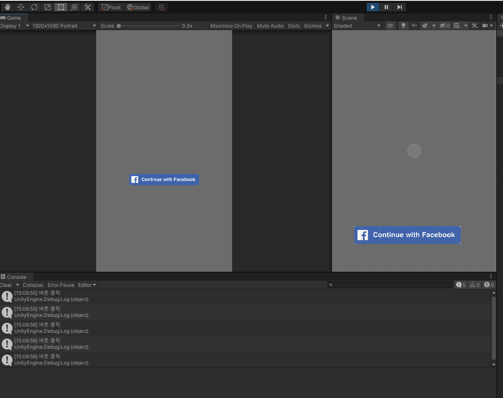Click the Step frame button
503x398 pixels.
point(400,7)
